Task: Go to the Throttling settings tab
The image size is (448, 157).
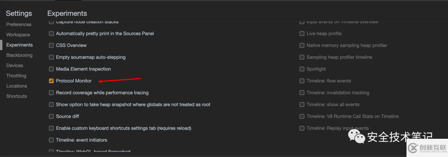Action: pyautogui.click(x=16, y=76)
